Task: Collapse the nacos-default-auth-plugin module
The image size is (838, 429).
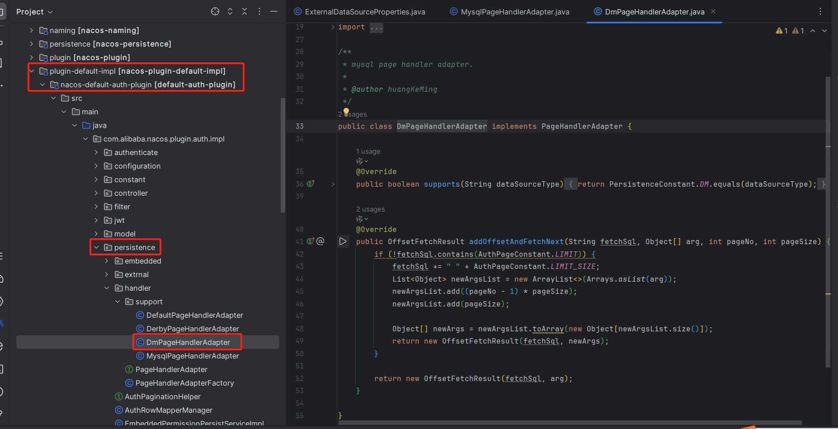Action: pyautogui.click(x=42, y=85)
